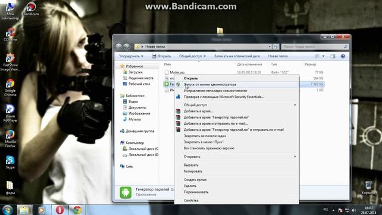382x215 pixels.
Task: Open the media player taskbar icon
Action: point(41,210)
